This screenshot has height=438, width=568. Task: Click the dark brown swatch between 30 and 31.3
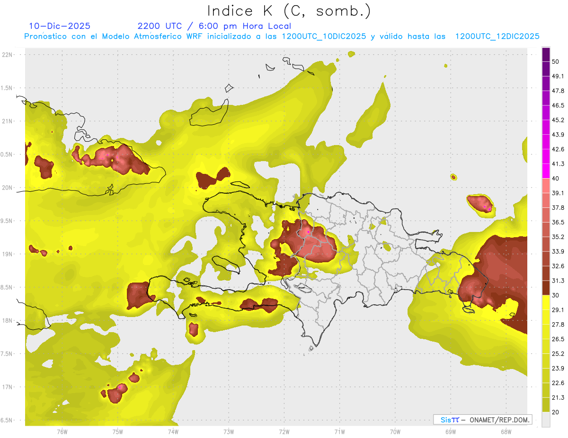click(546, 288)
